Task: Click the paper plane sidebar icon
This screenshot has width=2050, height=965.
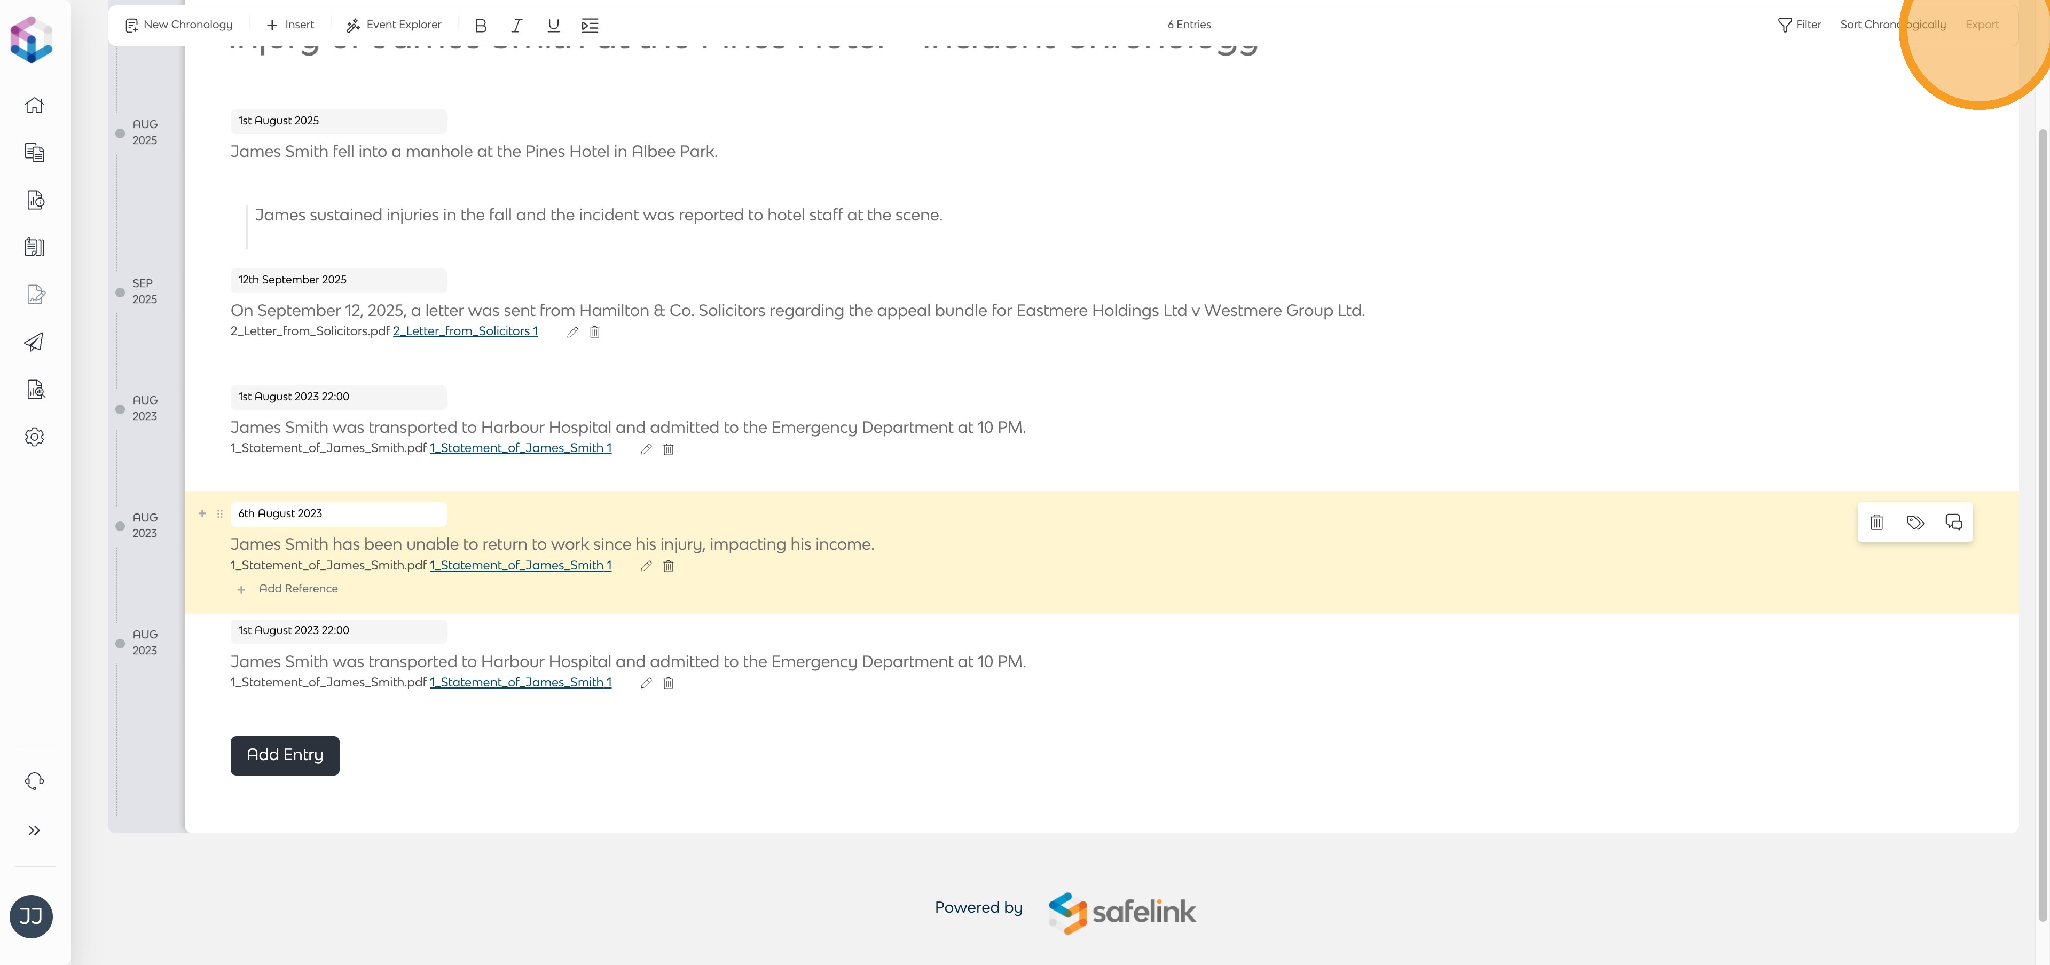Action: [x=34, y=342]
